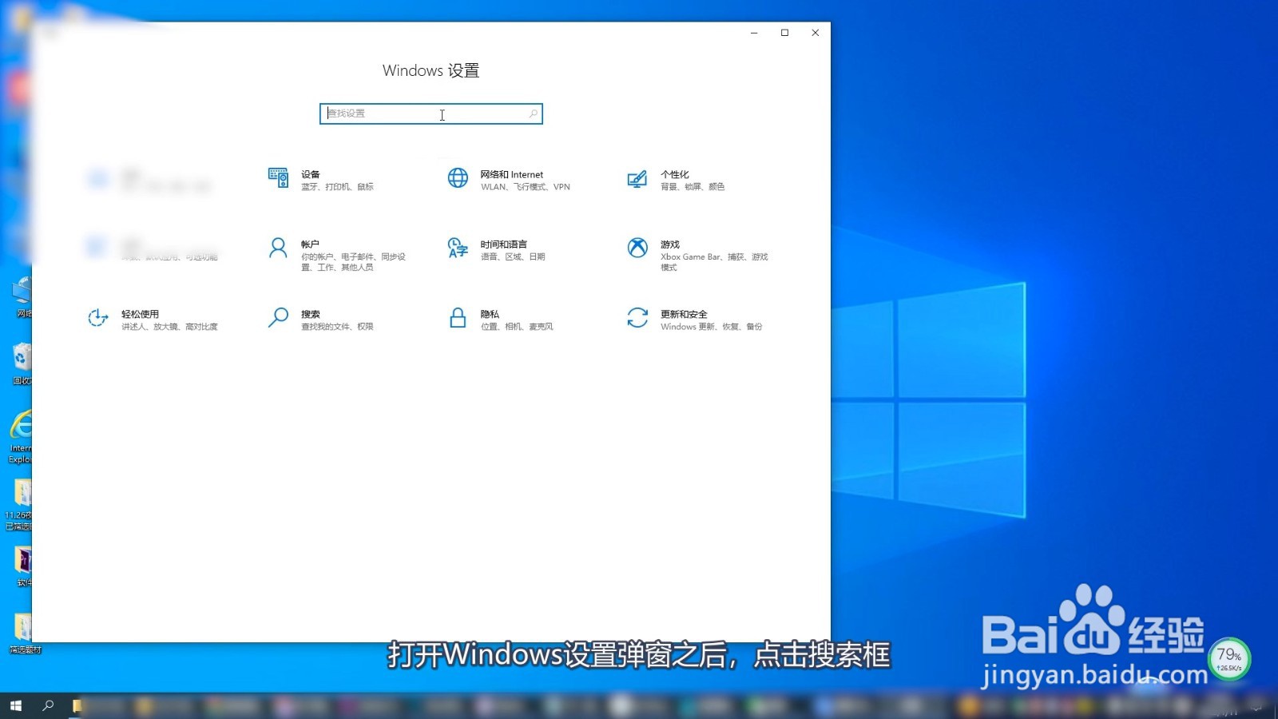1278x719 pixels.
Task: Click the 79% network speed widget
Action: click(1229, 659)
